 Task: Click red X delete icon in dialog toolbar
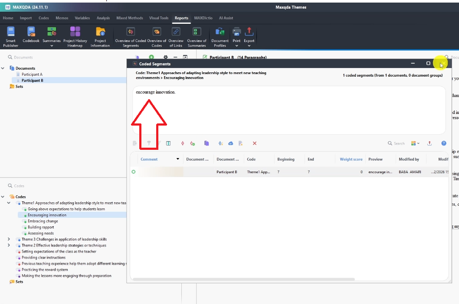click(255, 143)
